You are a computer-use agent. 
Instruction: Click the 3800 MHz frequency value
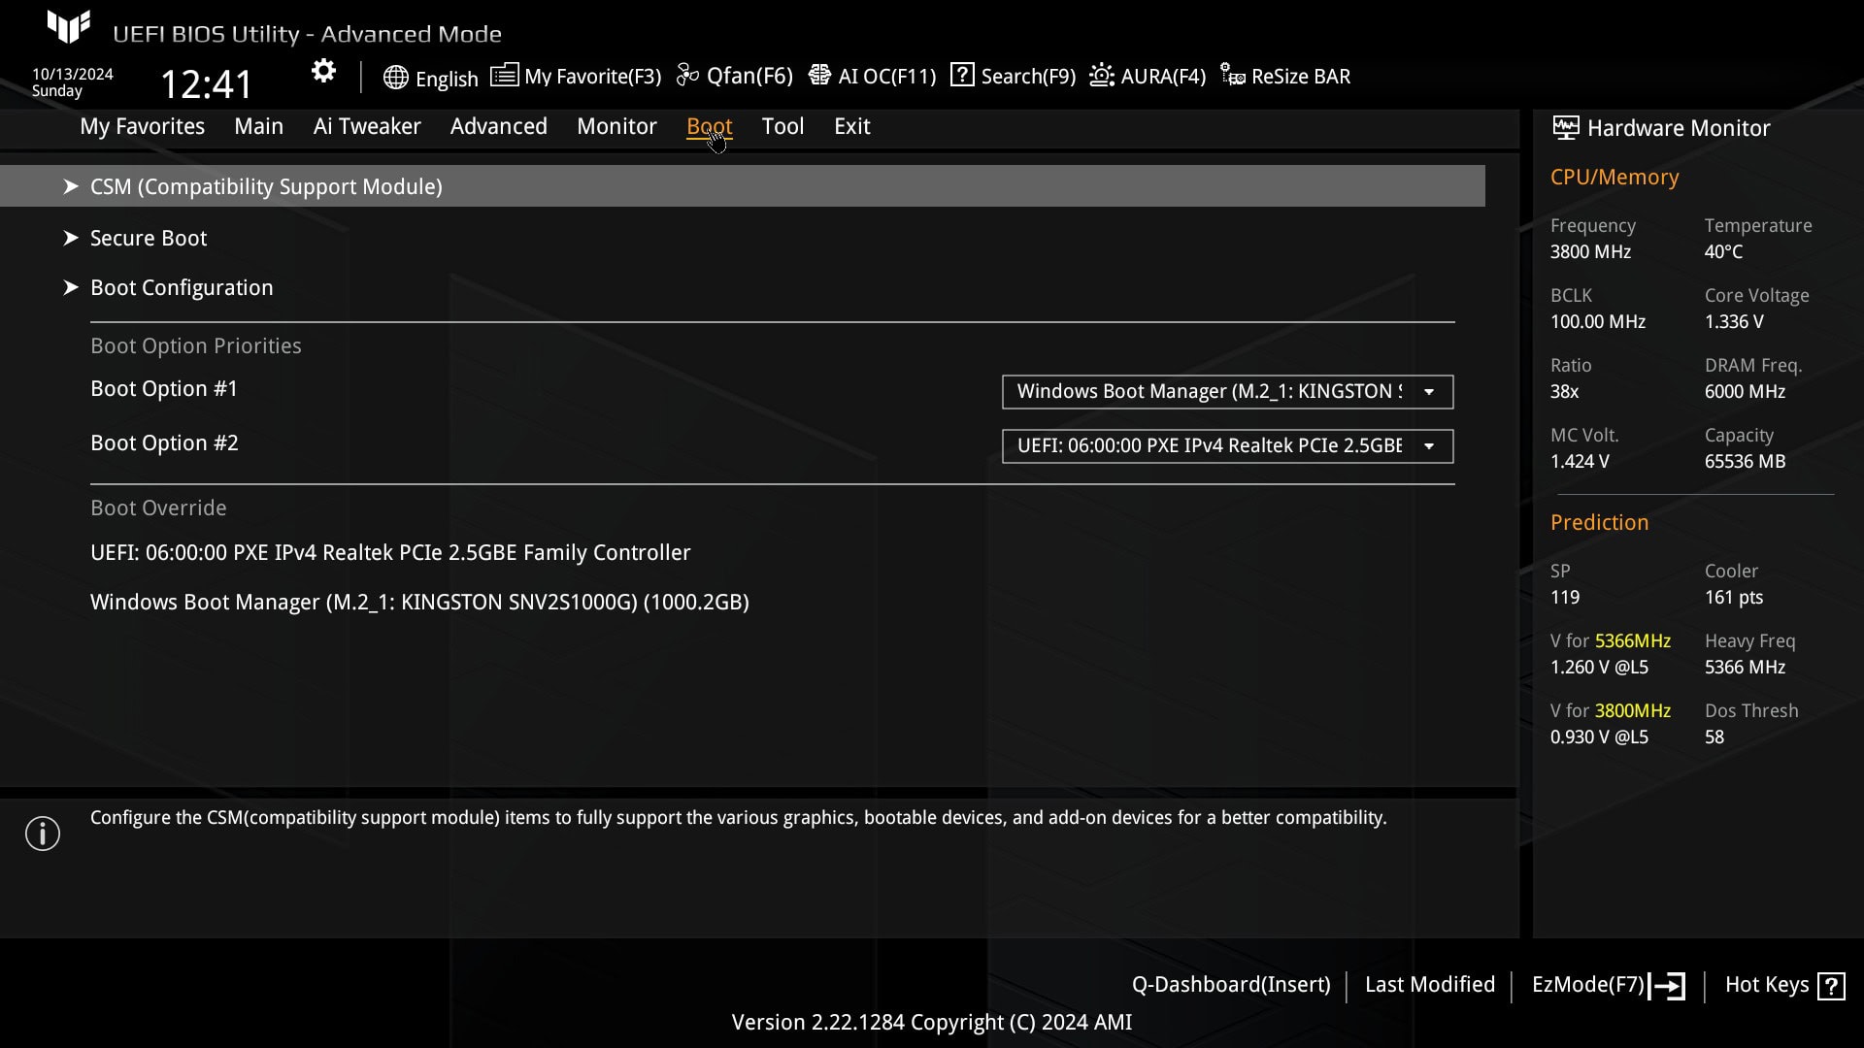point(1590,251)
